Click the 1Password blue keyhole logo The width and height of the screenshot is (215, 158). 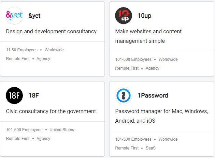[x=124, y=95]
